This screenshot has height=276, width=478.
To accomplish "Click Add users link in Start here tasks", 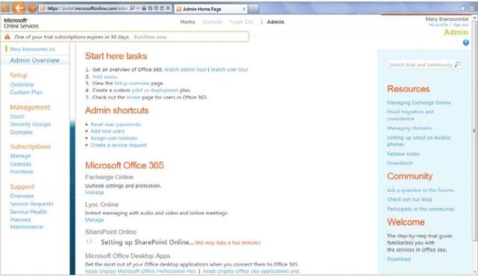I will pyautogui.click(x=105, y=77).
